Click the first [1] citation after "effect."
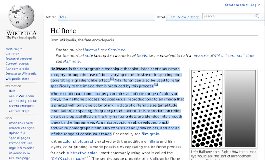 [x=112, y=79]
